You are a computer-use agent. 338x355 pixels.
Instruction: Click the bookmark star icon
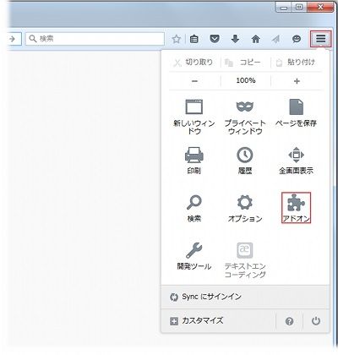(177, 39)
